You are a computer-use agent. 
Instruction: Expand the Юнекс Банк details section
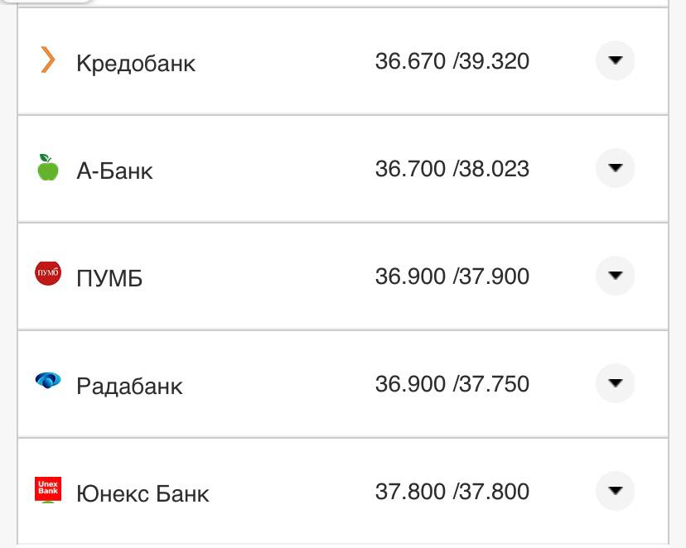tap(615, 489)
